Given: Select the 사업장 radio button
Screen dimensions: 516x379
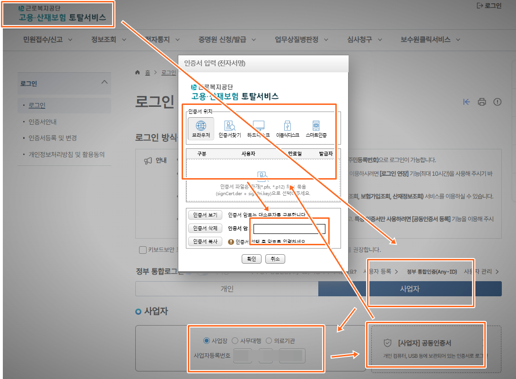Looking at the screenshot, I should (x=206, y=341).
